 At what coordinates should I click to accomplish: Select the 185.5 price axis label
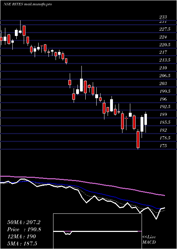[165, 122]
